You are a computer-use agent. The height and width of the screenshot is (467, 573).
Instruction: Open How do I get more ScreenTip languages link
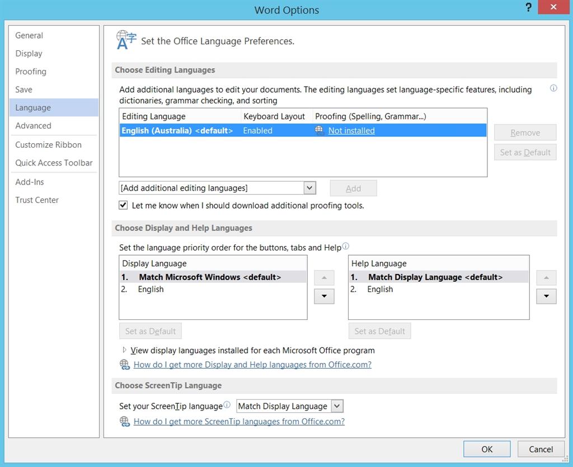(x=239, y=421)
